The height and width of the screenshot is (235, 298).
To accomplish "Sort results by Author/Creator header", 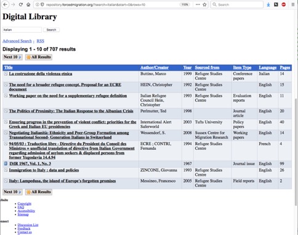I will (155, 67).
